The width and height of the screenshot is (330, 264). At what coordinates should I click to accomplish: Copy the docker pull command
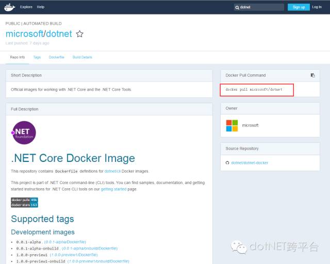(x=313, y=75)
